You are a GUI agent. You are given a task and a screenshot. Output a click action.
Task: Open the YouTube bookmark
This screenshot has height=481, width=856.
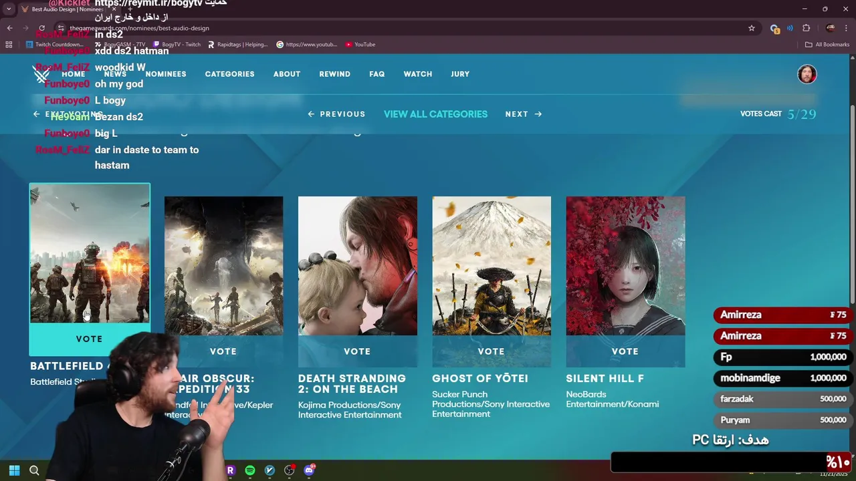[x=360, y=45]
